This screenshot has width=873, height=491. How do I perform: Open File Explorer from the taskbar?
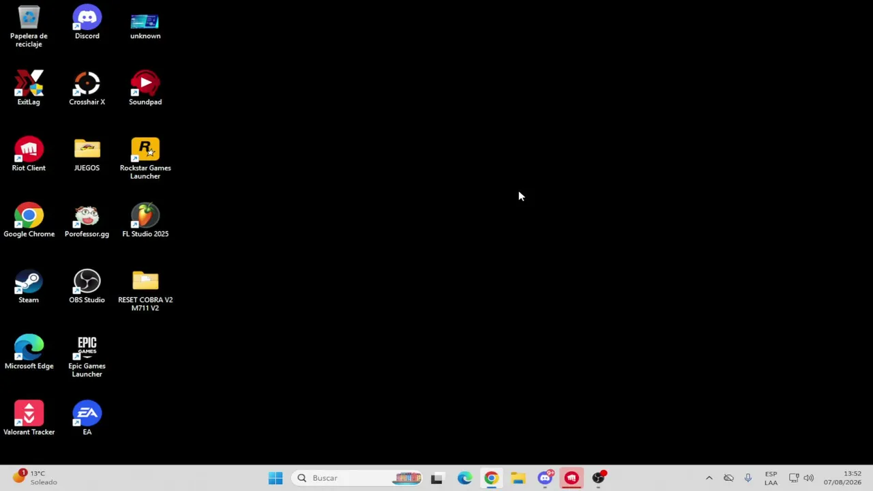point(518,478)
